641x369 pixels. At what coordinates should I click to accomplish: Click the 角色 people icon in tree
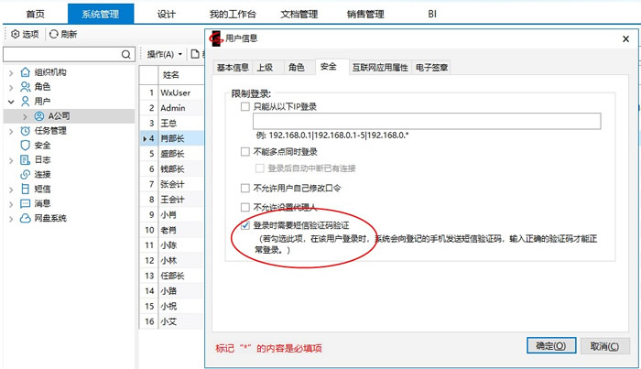click(24, 87)
